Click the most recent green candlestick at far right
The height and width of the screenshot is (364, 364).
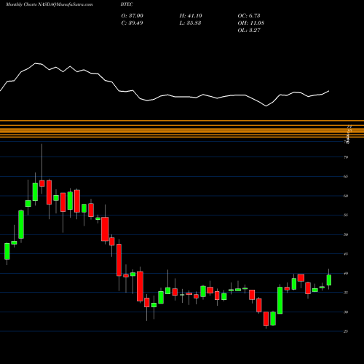point(329,280)
